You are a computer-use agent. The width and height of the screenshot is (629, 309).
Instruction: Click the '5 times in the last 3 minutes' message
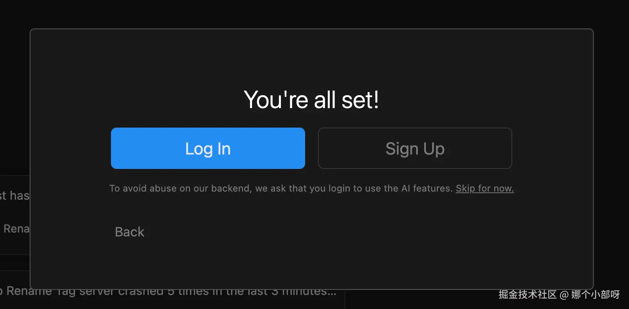click(250, 293)
